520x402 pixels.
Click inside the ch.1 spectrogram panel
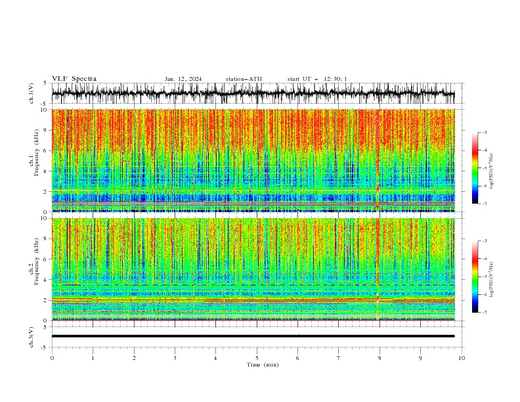253,160
